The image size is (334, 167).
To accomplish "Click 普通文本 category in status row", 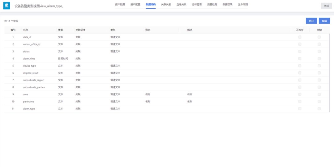I will [x=115, y=51].
